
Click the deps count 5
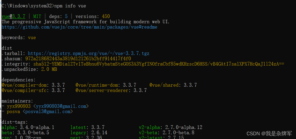[x=66, y=16]
